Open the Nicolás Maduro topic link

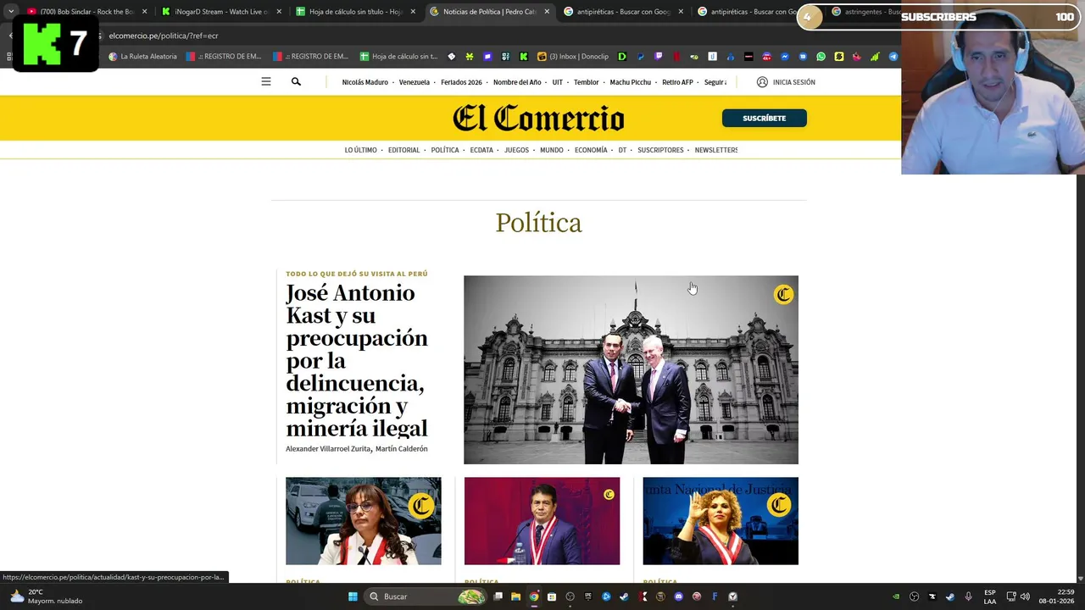click(x=364, y=82)
